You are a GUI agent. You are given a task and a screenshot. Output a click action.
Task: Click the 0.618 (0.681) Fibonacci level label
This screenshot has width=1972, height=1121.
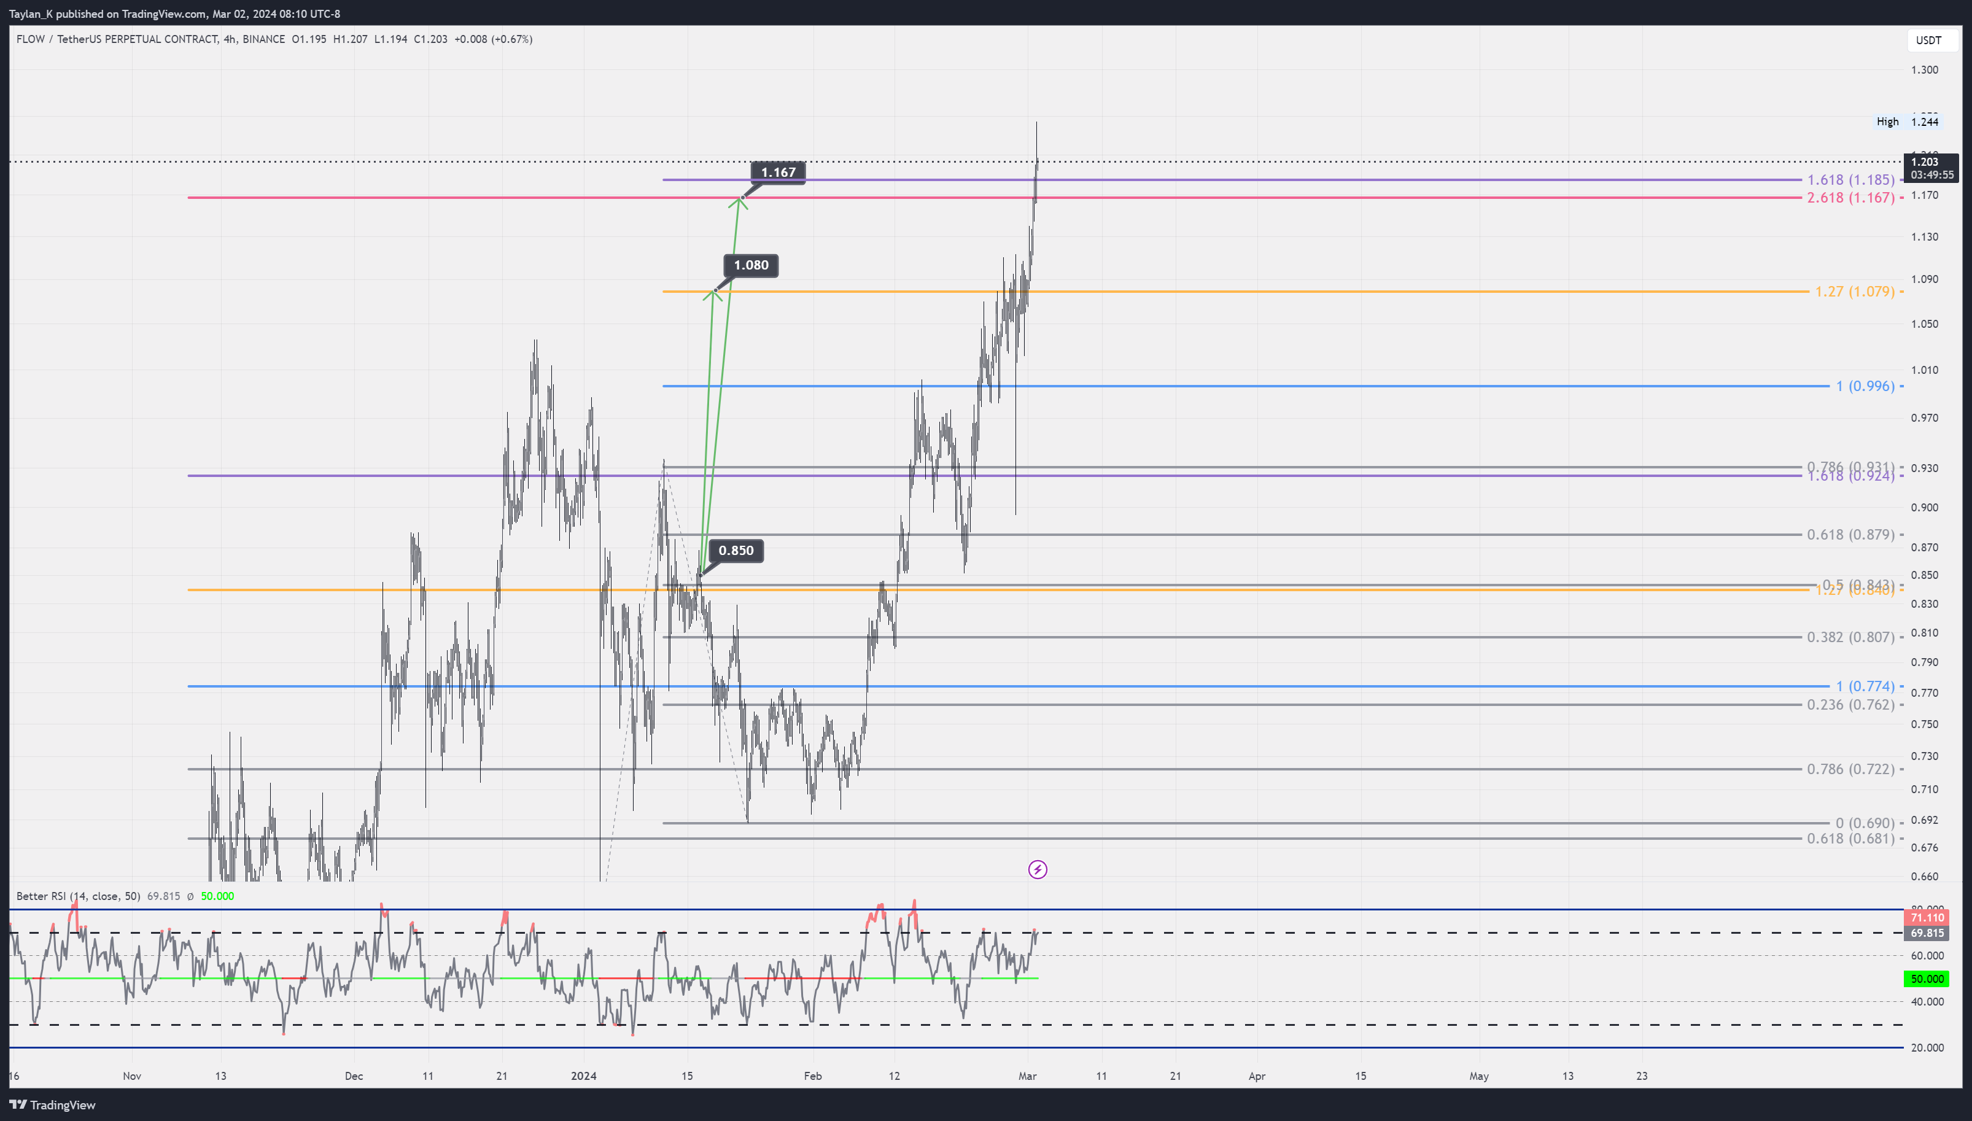coord(1850,839)
